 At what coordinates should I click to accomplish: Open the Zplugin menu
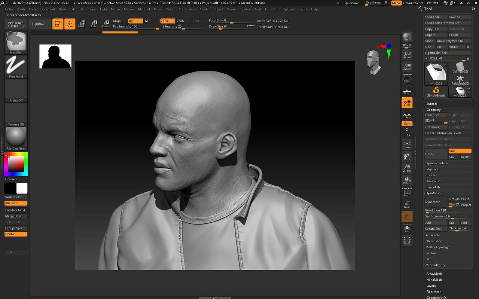point(289,9)
